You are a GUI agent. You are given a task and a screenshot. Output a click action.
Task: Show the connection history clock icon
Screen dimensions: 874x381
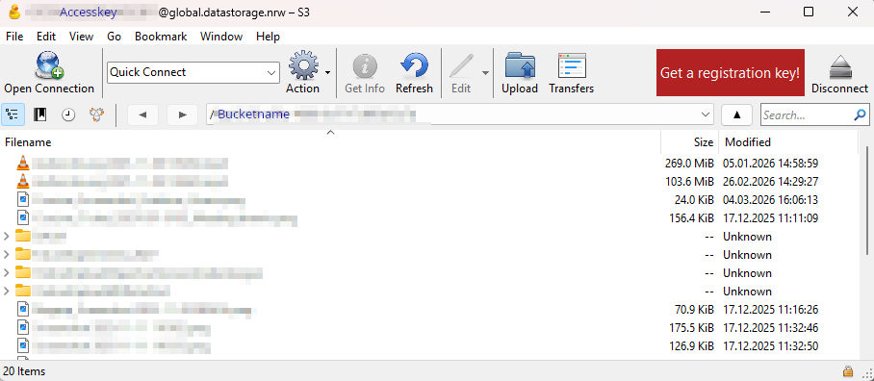[x=68, y=115]
